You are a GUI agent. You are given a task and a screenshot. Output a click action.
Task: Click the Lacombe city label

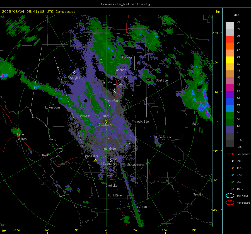120,70
